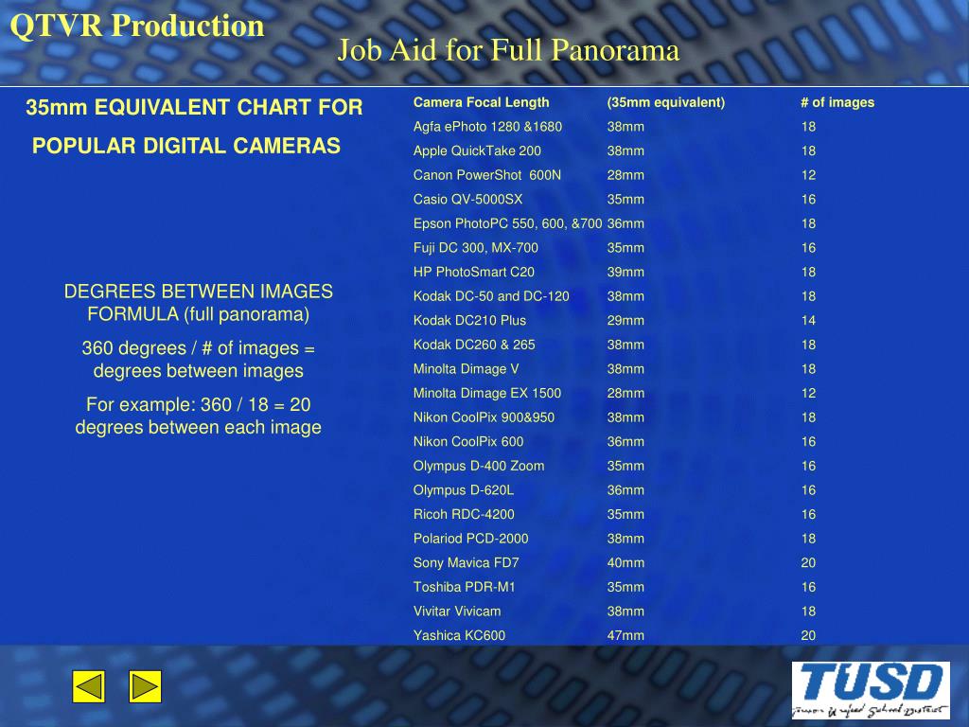969x727 pixels.
Task: Click Camera Focal Length column header
Action: pos(482,102)
